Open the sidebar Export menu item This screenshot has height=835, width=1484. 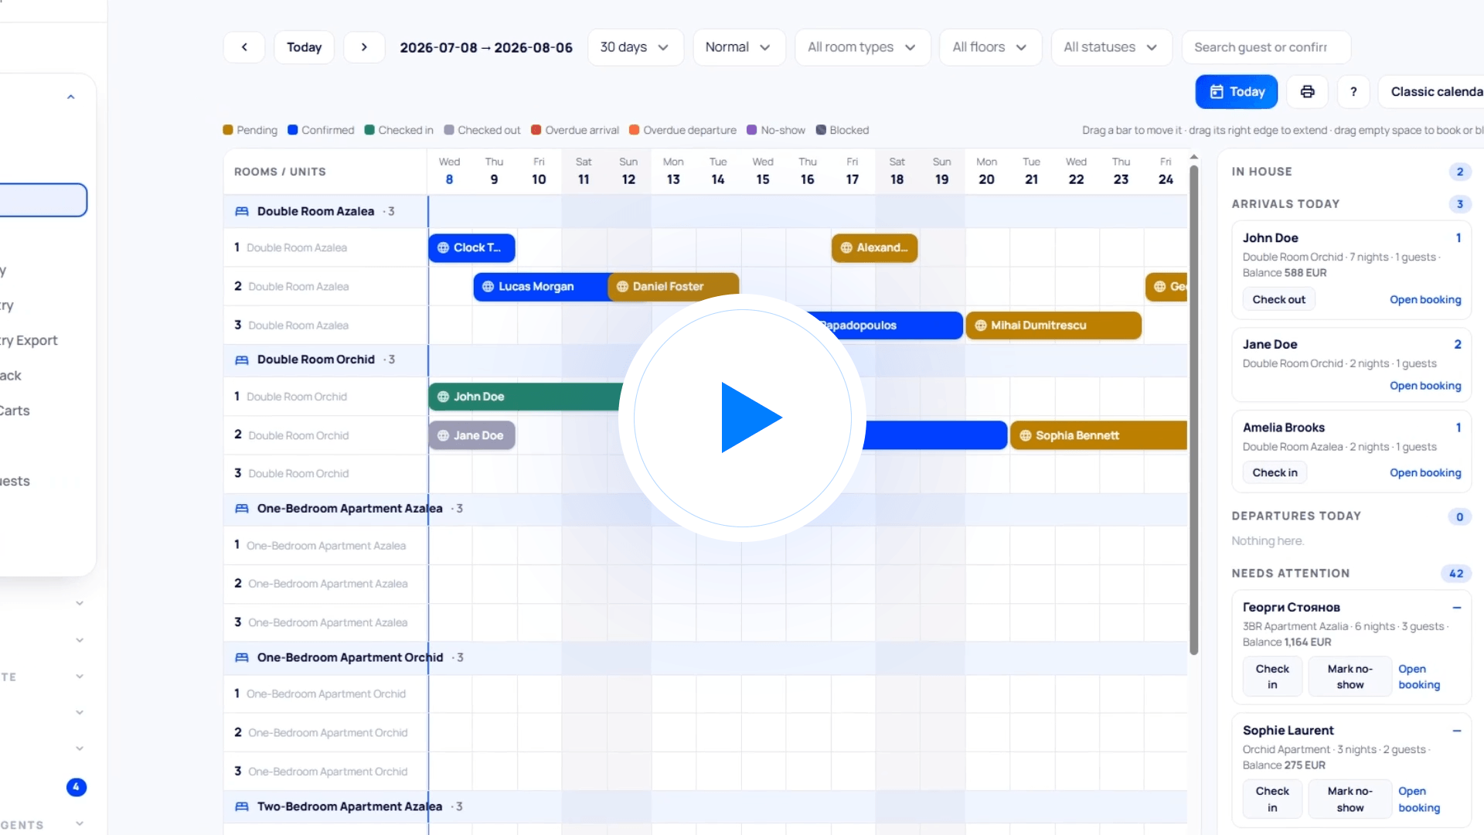[x=29, y=340]
